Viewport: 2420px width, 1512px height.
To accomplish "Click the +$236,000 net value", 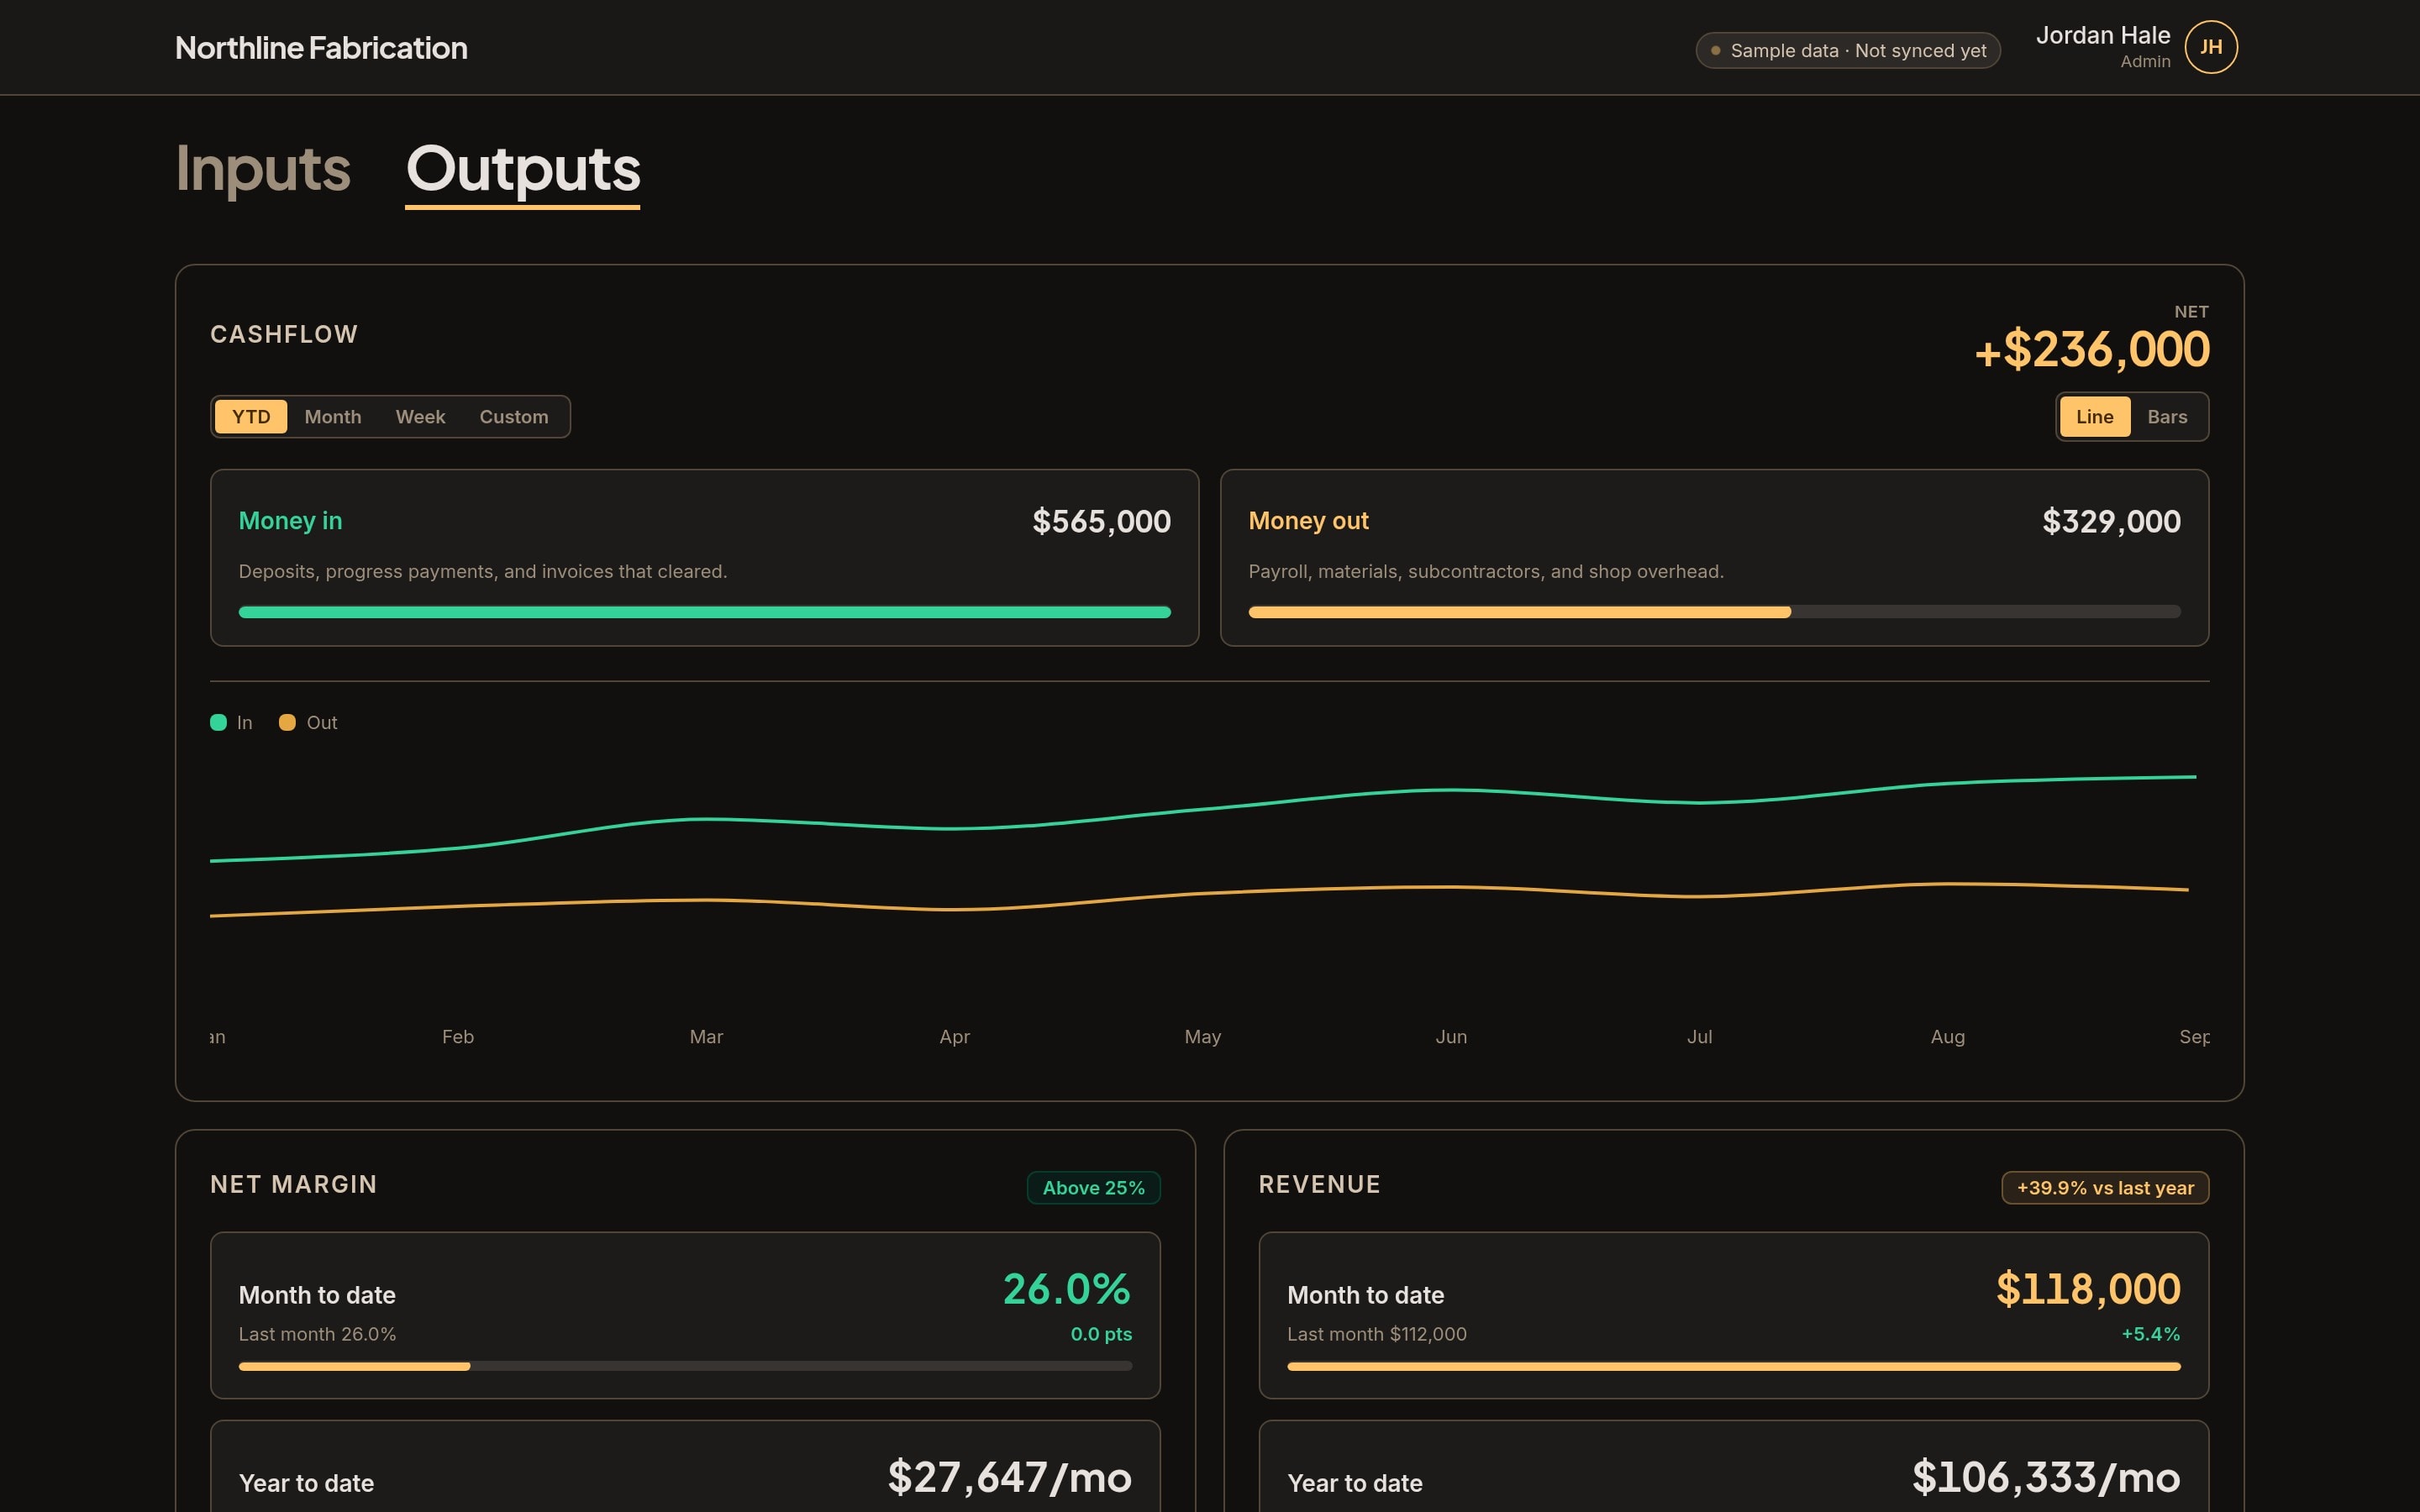I will coord(2092,349).
